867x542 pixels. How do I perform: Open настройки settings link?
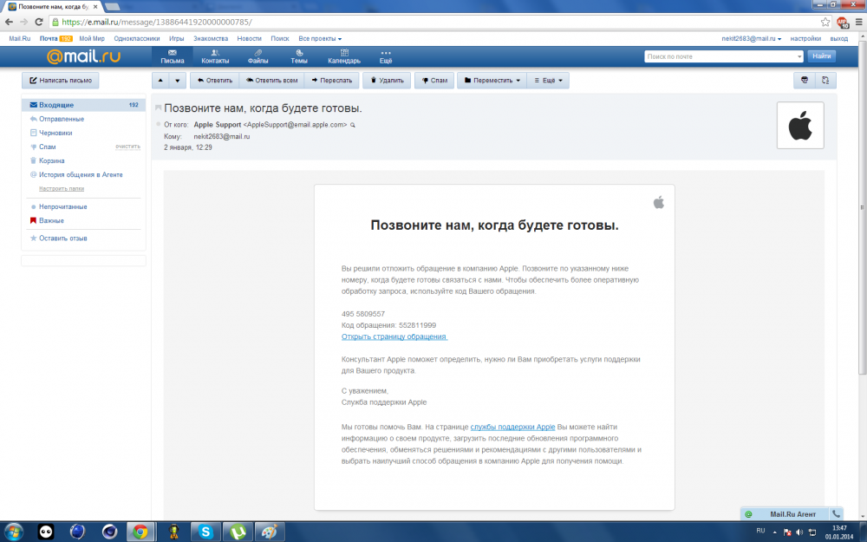pos(805,39)
